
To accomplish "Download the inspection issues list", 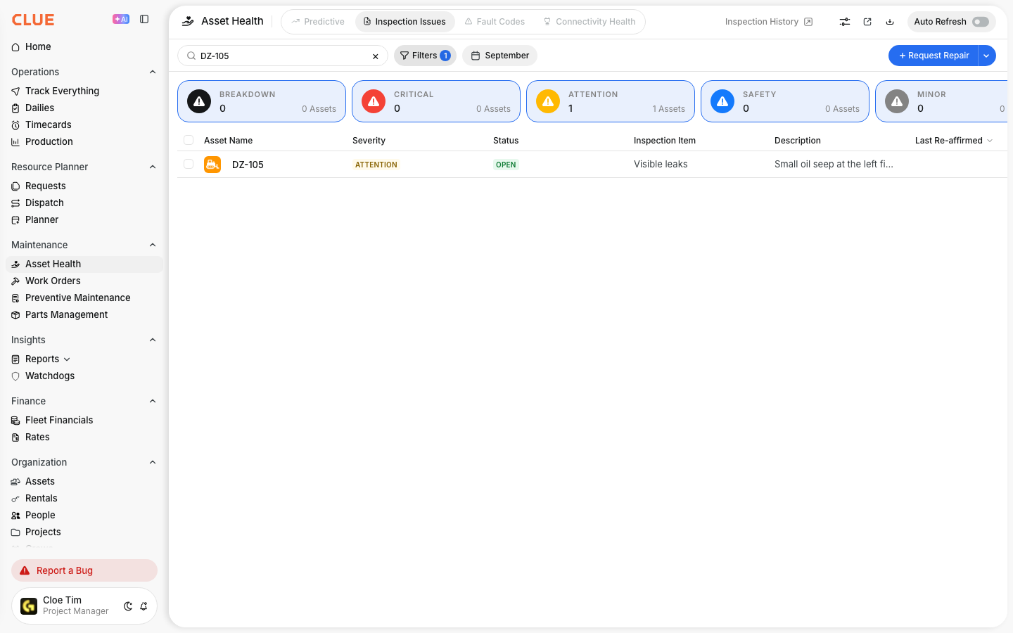I will click(890, 22).
